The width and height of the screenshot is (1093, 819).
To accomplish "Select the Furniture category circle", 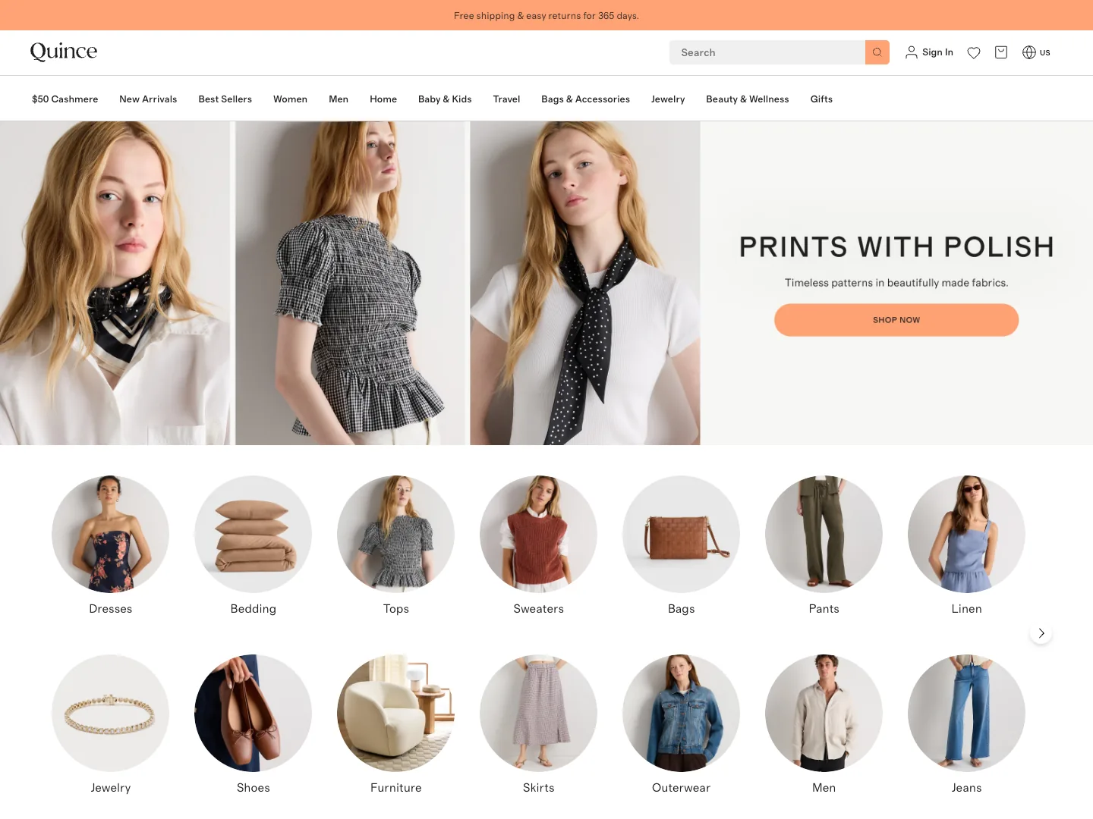I will [x=396, y=713].
